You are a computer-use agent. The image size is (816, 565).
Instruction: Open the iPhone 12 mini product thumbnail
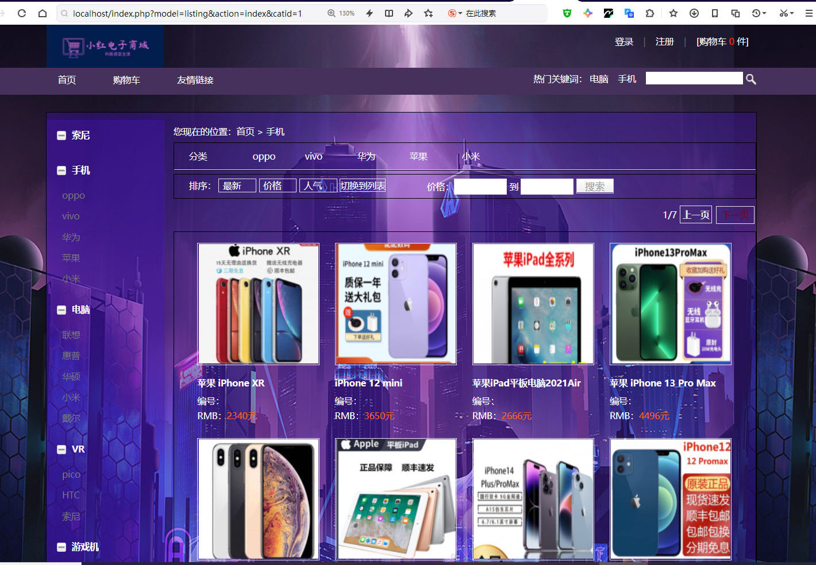coord(396,304)
